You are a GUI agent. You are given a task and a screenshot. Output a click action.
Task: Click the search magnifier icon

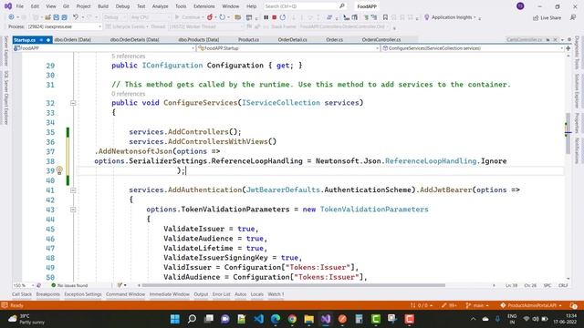342,6
